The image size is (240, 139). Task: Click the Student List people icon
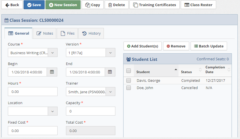click(129, 59)
